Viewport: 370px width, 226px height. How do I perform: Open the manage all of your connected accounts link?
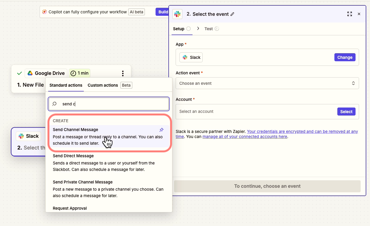tap(245, 136)
